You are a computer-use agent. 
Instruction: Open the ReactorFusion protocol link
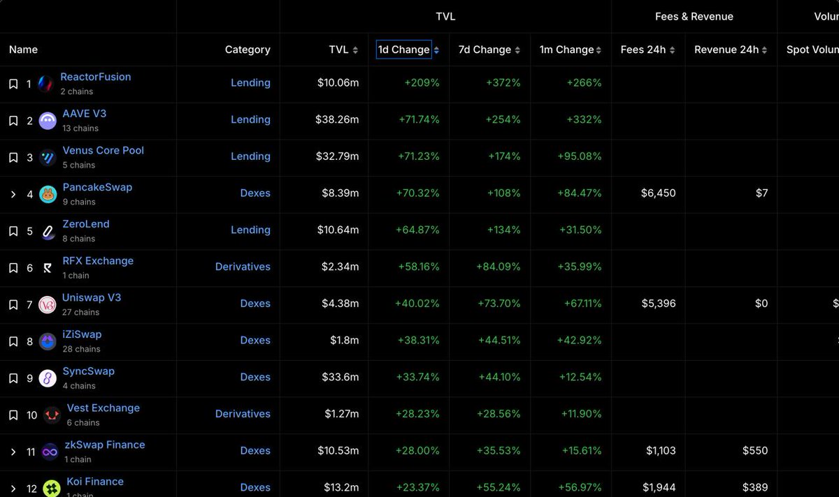(95, 77)
